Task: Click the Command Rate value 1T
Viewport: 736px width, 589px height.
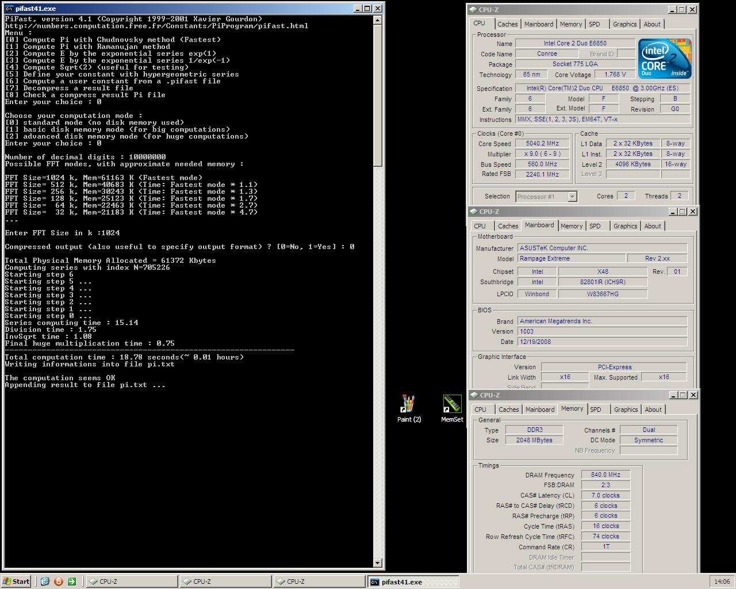Action: coord(605,547)
